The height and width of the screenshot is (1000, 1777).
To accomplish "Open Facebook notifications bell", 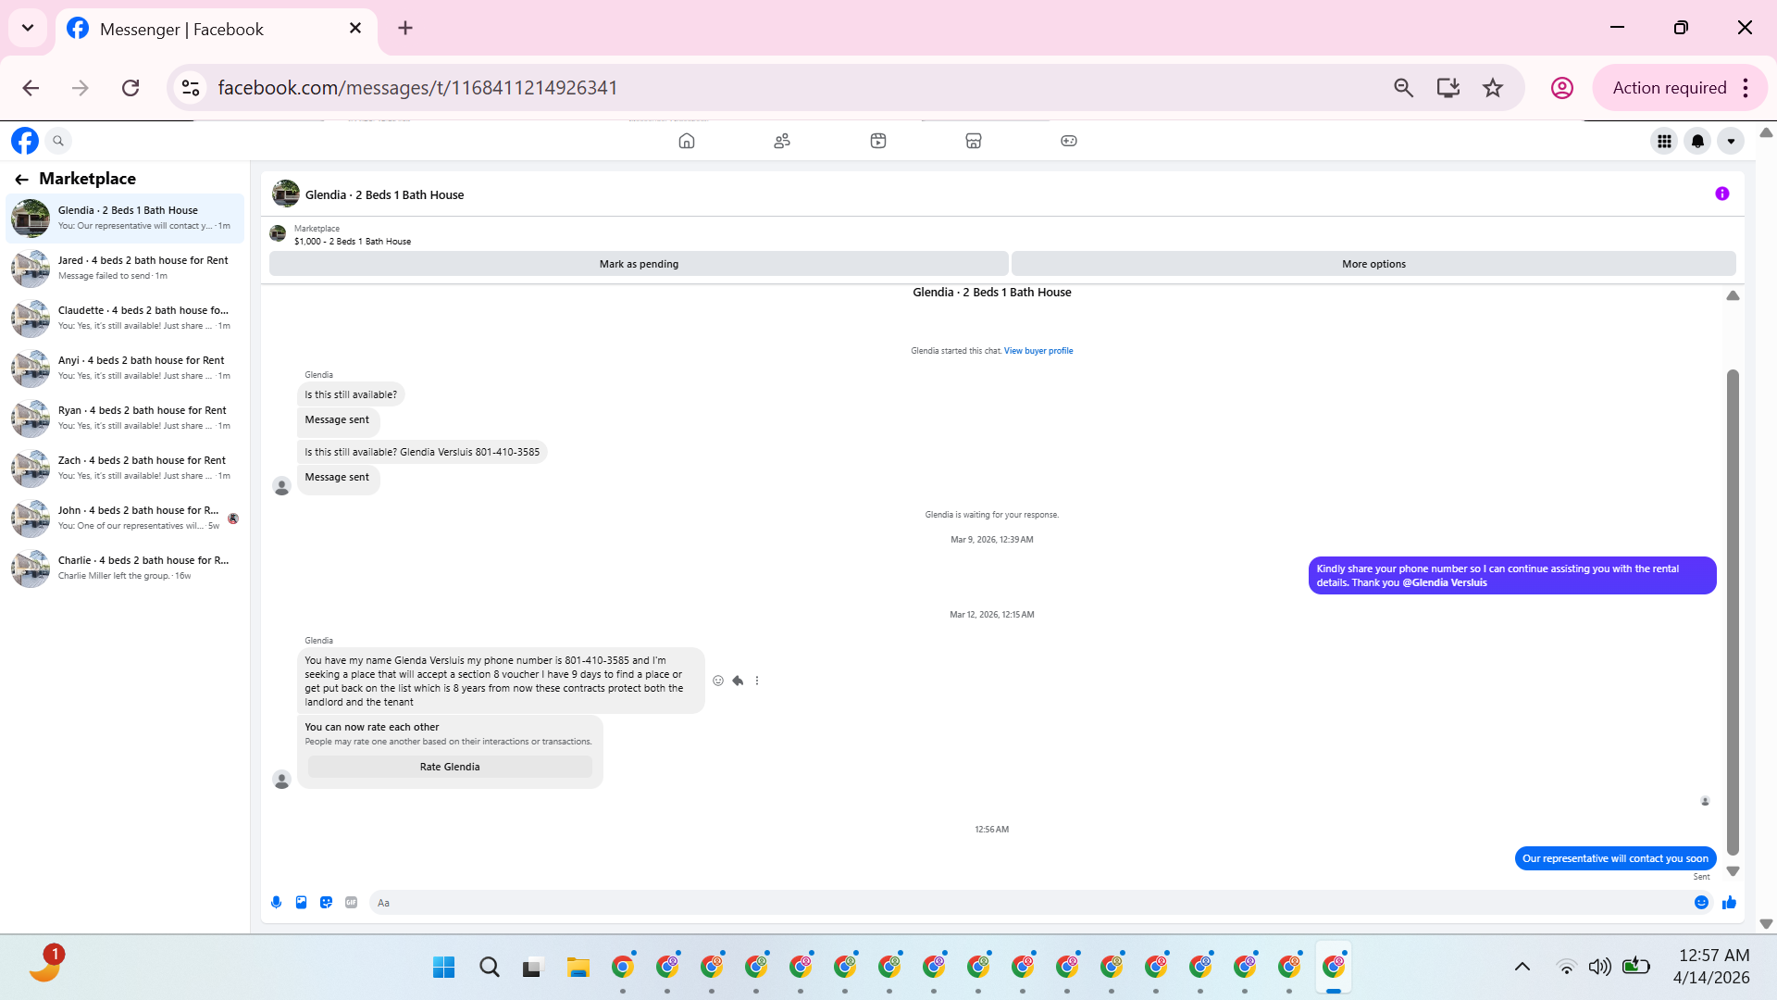I will (x=1697, y=141).
